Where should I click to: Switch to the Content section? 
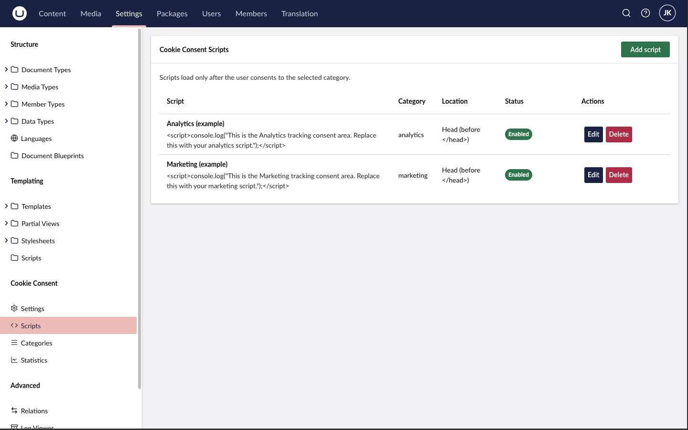(x=52, y=13)
